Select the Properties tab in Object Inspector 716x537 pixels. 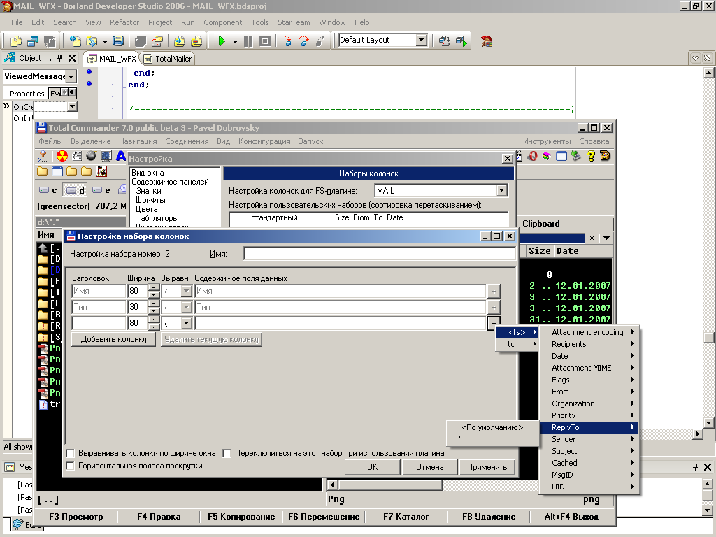pyautogui.click(x=27, y=94)
